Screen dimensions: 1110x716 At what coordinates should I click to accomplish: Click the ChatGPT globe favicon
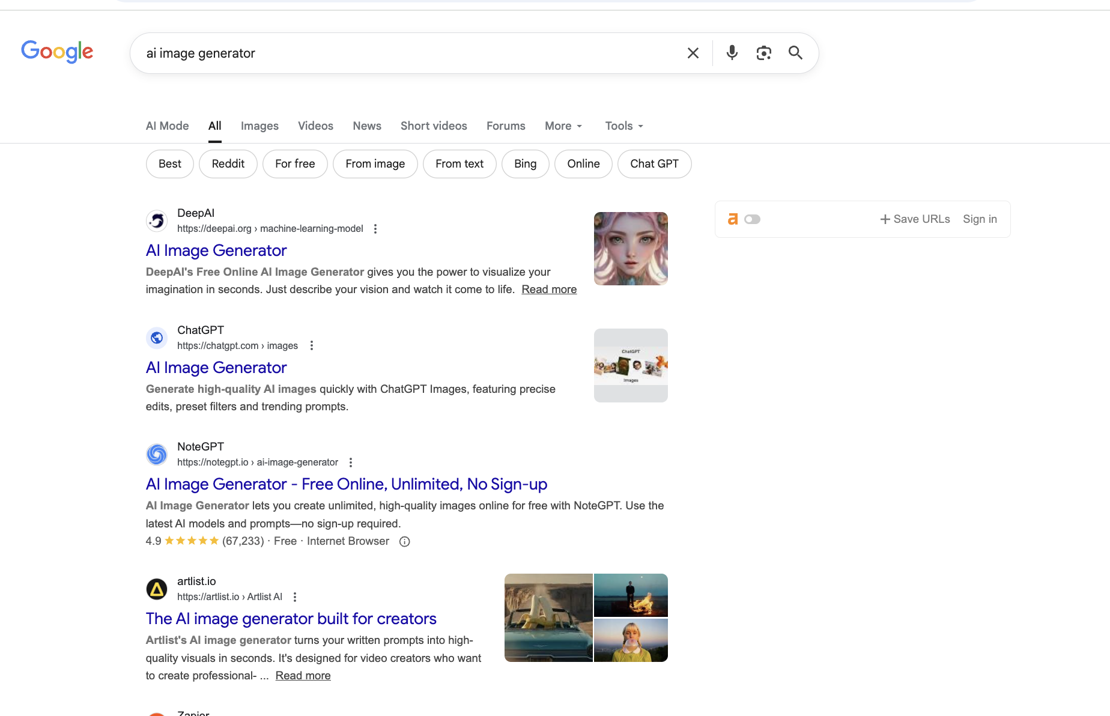pyautogui.click(x=156, y=338)
